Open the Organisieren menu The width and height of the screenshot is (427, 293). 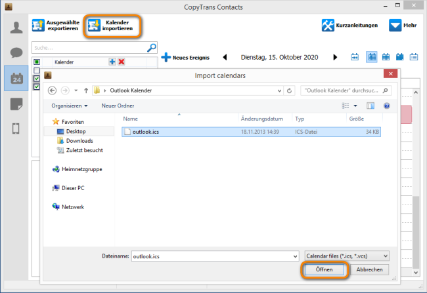(x=70, y=106)
